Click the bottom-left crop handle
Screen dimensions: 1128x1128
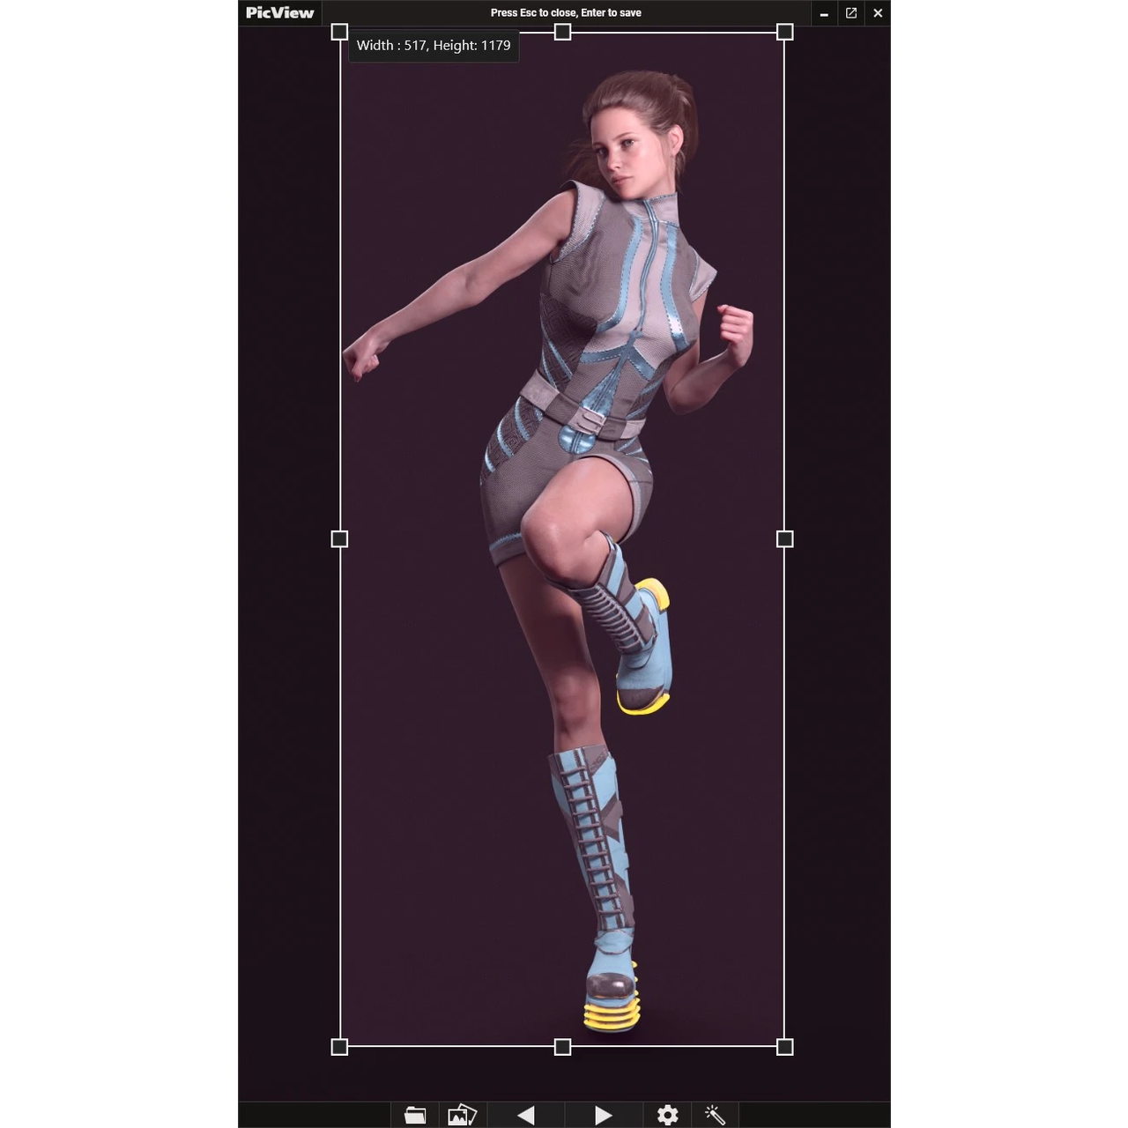[339, 1047]
